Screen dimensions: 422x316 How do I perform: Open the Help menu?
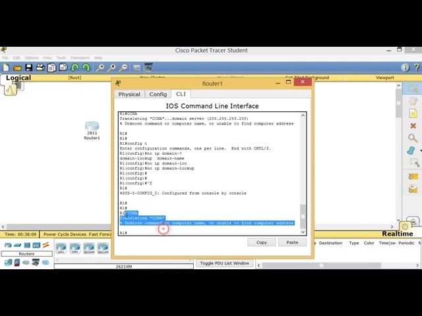click(x=98, y=58)
